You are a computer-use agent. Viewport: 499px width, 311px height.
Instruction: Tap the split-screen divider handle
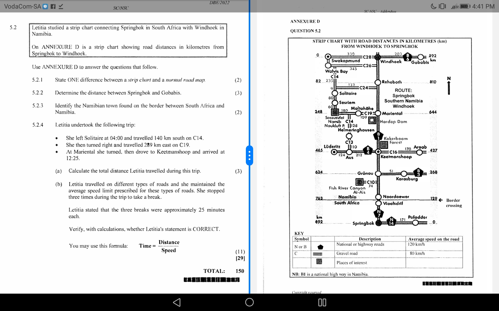click(249, 155)
